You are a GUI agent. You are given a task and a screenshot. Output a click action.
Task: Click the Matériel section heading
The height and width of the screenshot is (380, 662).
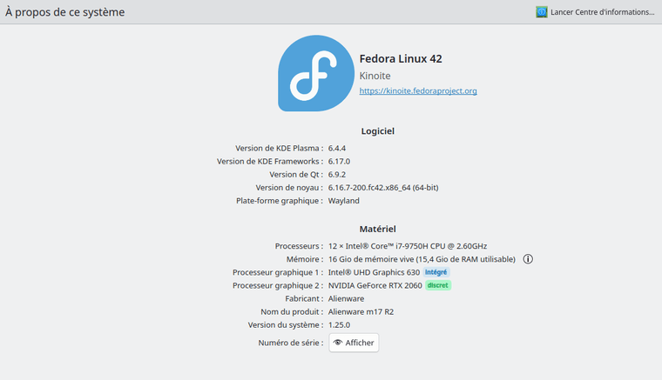tap(377, 229)
